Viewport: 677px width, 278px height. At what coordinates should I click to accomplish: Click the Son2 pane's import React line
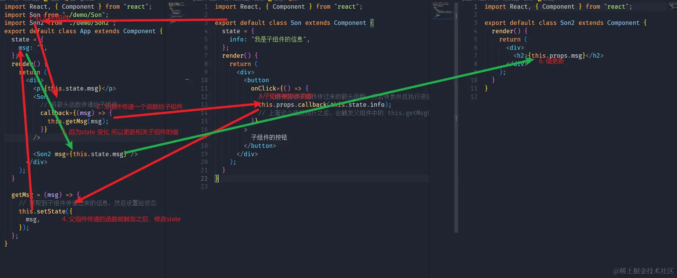point(558,6)
